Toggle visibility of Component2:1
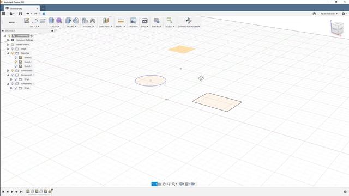This screenshot has height=196, width=349. (x=13, y=84)
